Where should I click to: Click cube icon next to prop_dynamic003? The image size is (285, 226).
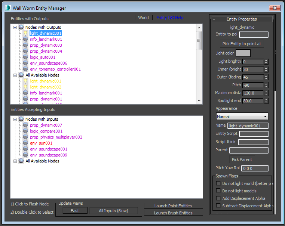point(25,45)
